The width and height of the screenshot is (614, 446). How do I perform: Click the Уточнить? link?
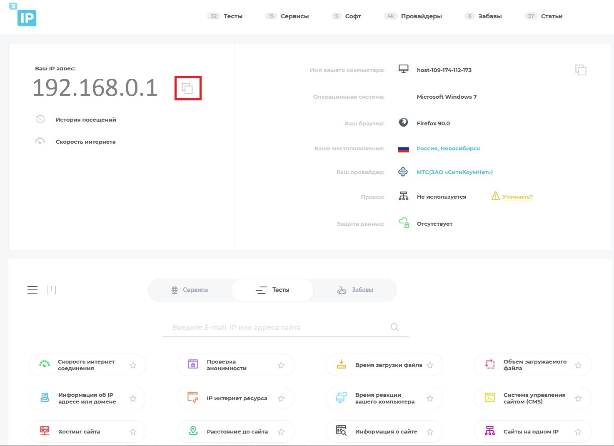pos(518,197)
